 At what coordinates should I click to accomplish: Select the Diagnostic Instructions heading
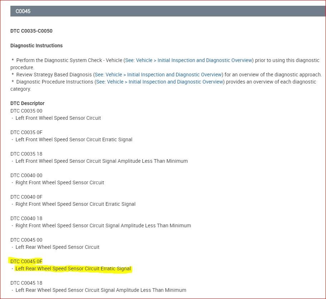pyautogui.click(x=37, y=46)
